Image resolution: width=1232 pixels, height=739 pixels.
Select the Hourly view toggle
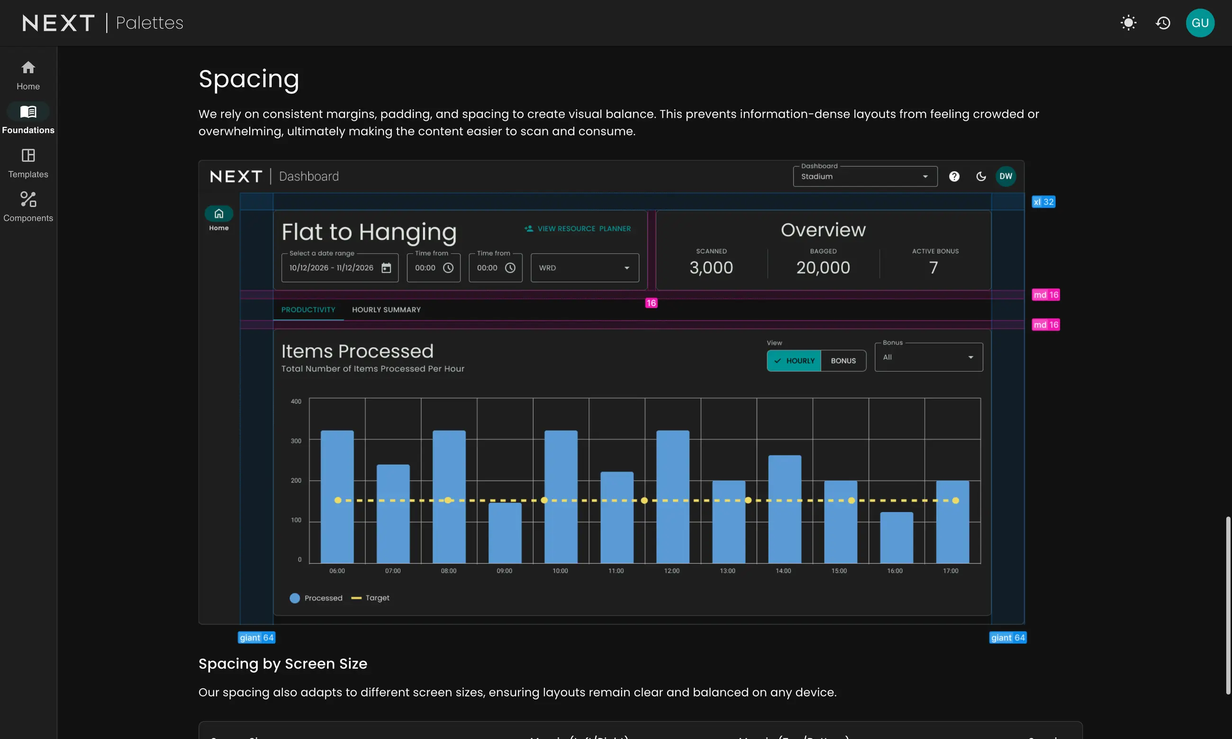[x=794, y=361]
